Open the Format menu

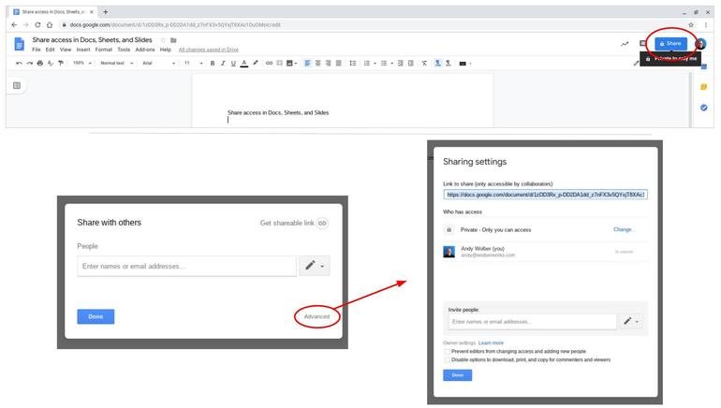click(x=103, y=50)
